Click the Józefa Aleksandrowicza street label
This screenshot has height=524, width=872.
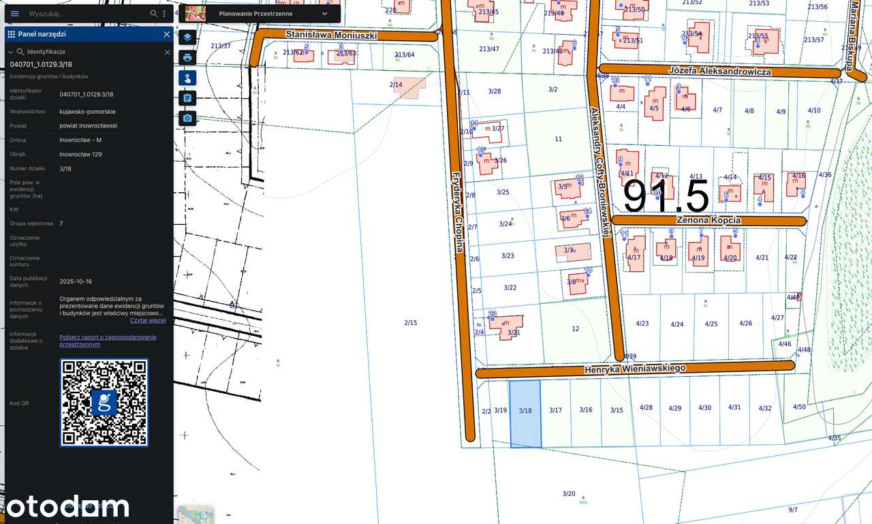tap(720, 72)
